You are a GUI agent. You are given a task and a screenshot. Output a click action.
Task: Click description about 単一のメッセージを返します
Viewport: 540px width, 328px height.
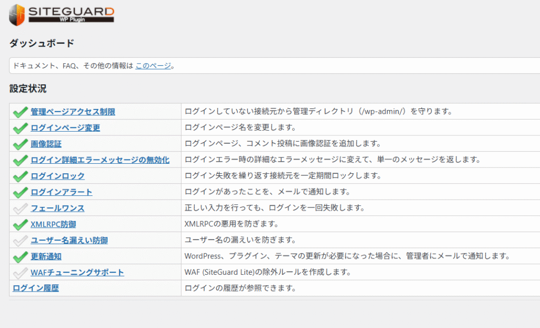coord(333,160)
